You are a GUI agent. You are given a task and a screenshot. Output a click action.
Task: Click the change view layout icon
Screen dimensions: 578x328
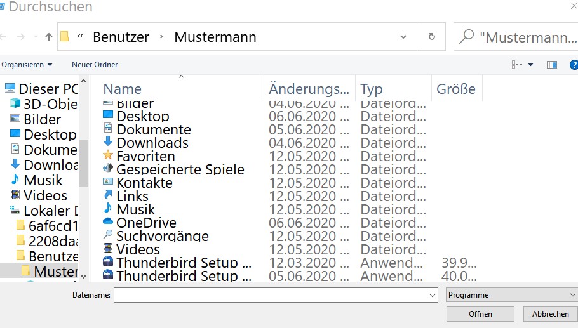517,65
